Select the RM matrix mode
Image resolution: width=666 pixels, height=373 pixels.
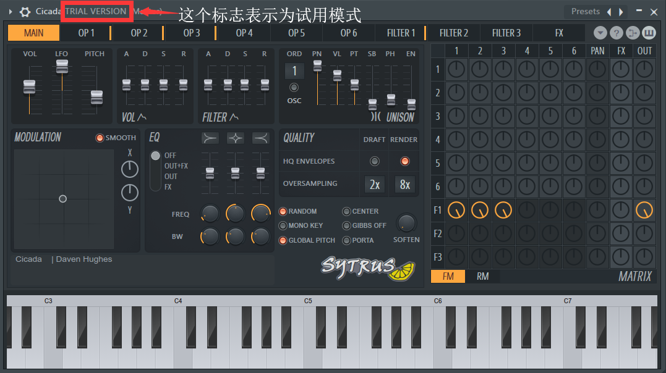click(482, 276)
